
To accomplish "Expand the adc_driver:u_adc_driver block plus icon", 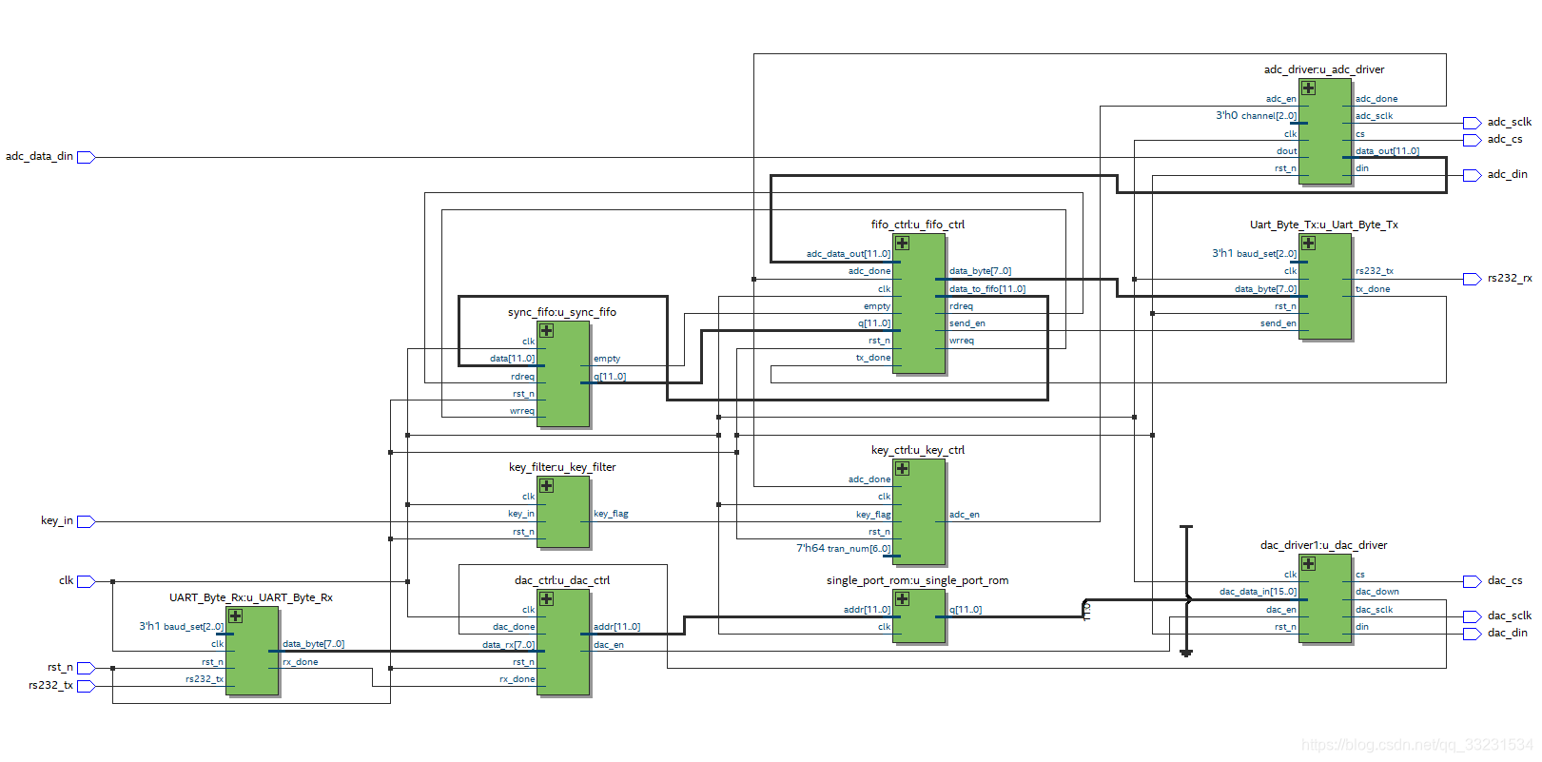I will pyautogui.click(x=1308, y=88).
